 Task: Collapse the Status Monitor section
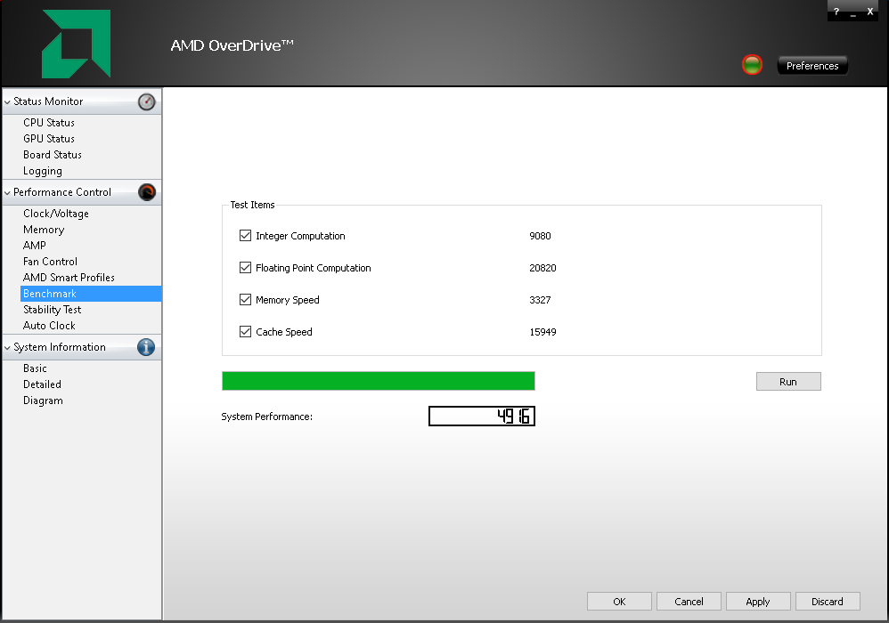(7, 102)
